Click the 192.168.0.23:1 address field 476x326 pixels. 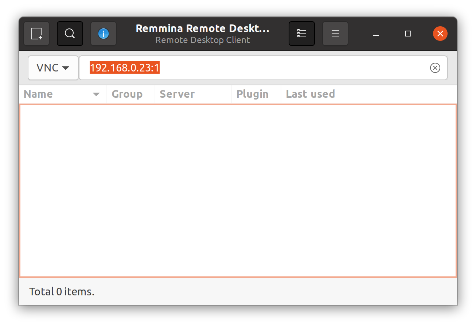[x=263, y=68]
